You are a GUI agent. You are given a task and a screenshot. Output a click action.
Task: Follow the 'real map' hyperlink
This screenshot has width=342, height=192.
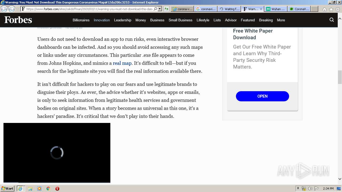tap(122, 63)
